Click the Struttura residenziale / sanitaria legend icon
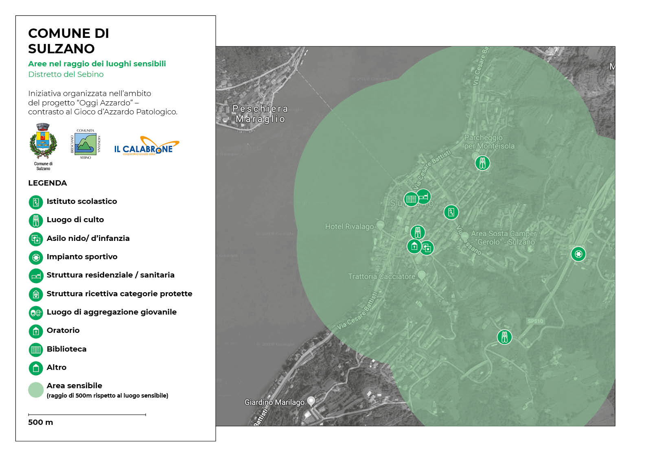This screenshot has width=646, height=457. point(36,276)
